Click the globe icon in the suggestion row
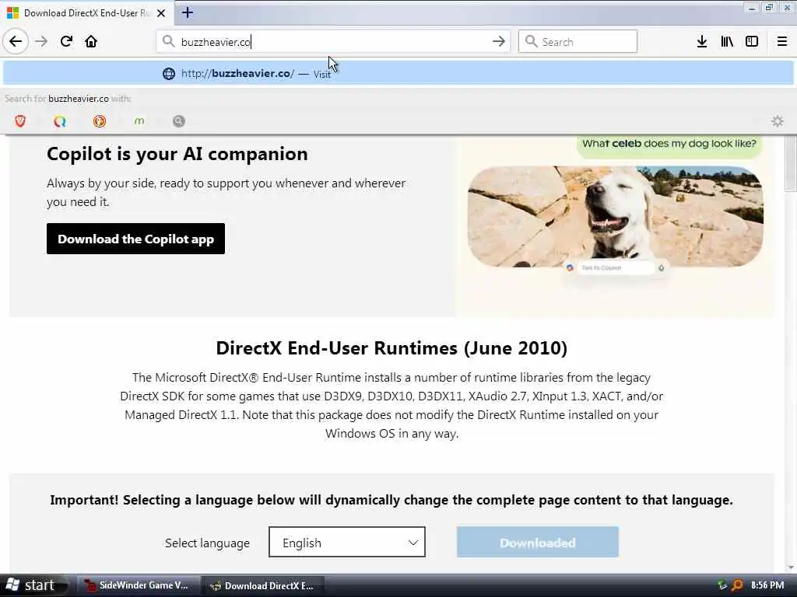Image resolution: width=797 pixels, height=597 pixels. click(169, 74)
